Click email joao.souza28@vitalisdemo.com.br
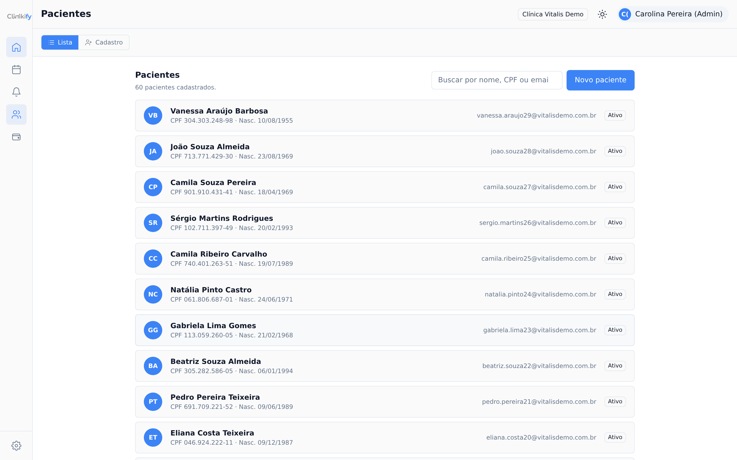 tap(543, 152)
